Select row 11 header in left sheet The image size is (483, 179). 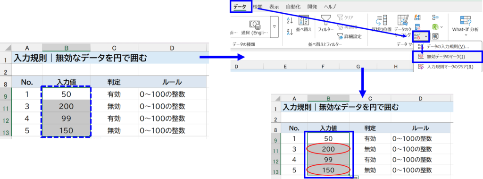(6, 106)
